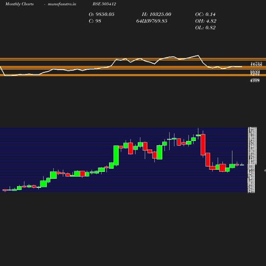Screen dimensions: 266x266
Task: Click the "munafasutra.in" site label
Action: click(62, 4)
